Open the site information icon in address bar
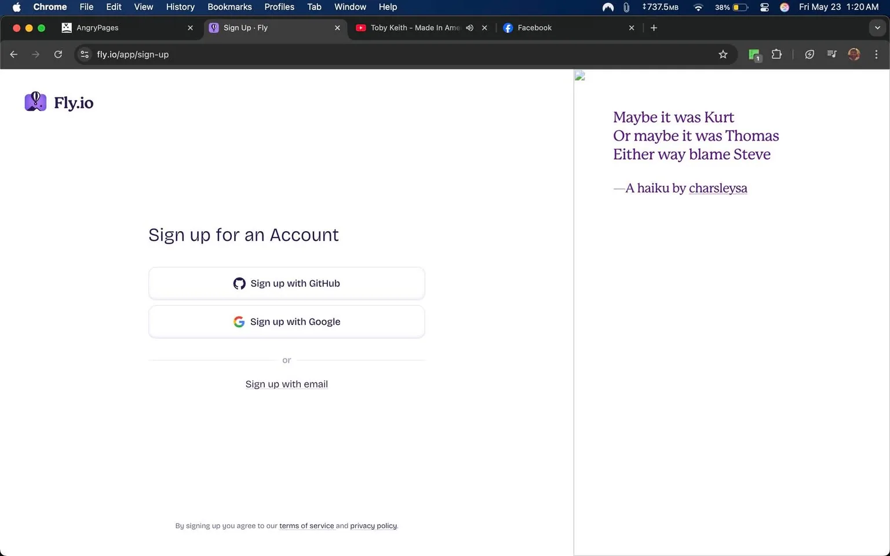890x556 pixels. point(85,54)
